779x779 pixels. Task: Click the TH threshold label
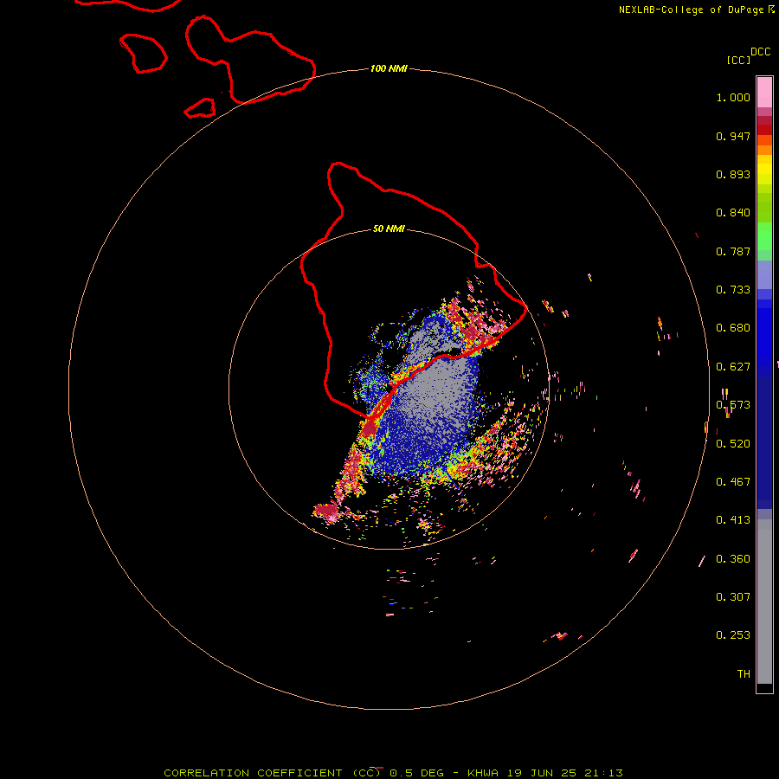[x=744, y=674]
